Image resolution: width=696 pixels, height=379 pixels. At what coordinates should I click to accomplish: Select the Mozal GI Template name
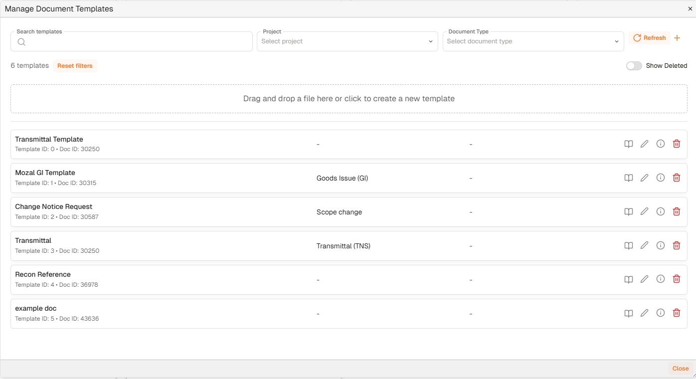[45, 173]
